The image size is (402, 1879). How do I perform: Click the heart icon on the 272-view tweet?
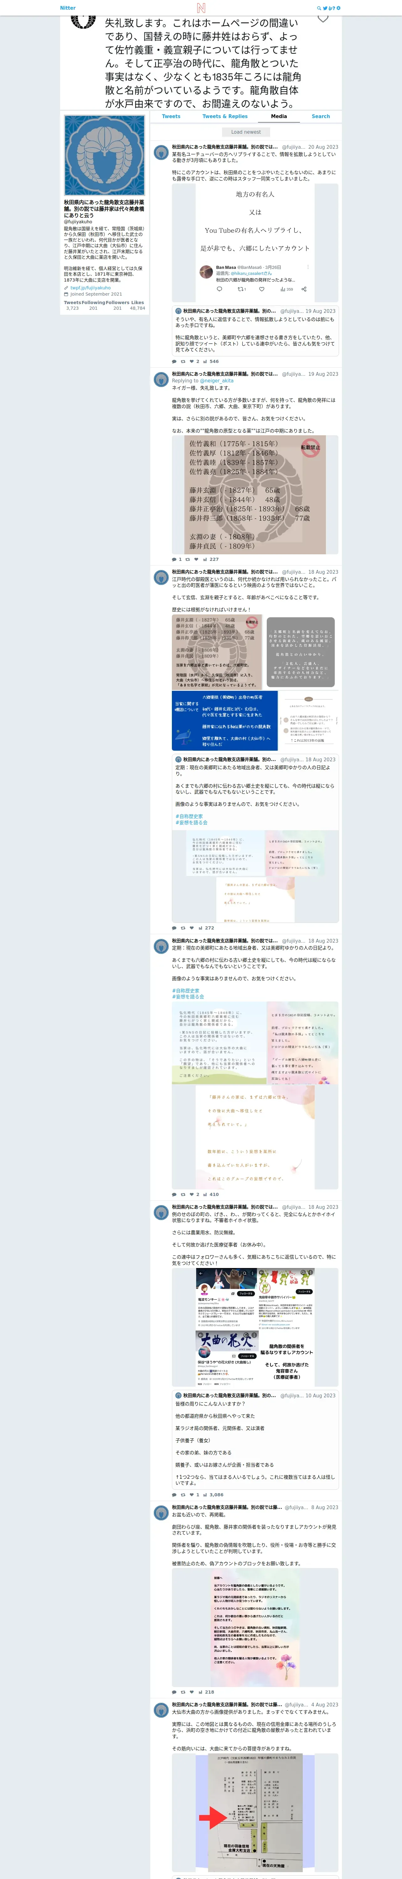pos(192,928)
